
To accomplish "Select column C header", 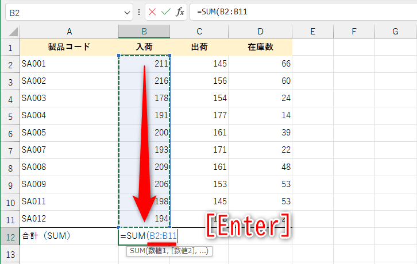I will pyautogui.click(x=199, y=32).
